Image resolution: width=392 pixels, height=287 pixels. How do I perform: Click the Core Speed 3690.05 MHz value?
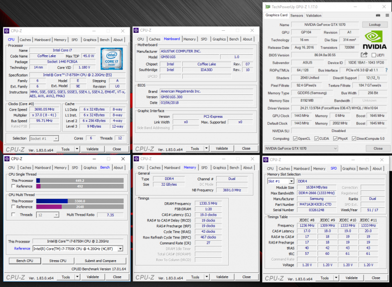[45, 109]
